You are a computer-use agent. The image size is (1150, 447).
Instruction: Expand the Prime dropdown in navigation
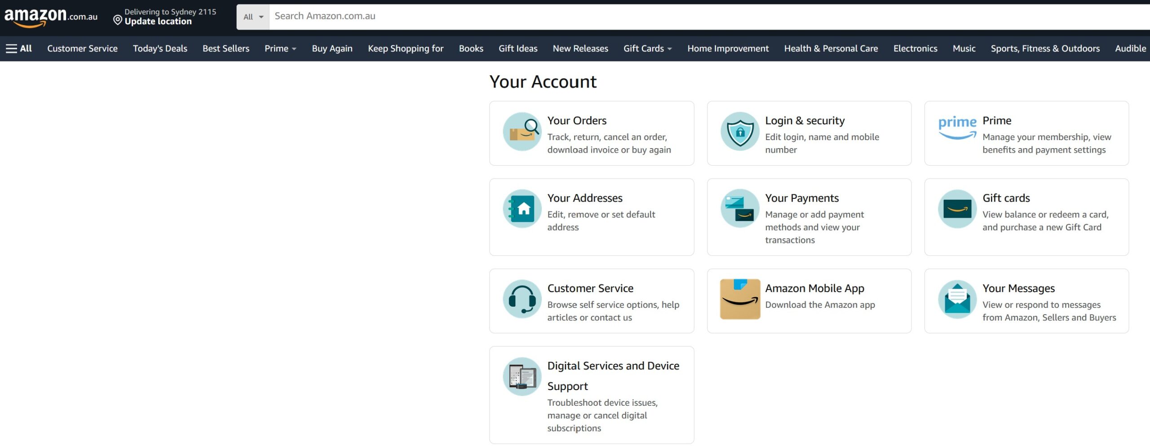[x=280, y=48]
